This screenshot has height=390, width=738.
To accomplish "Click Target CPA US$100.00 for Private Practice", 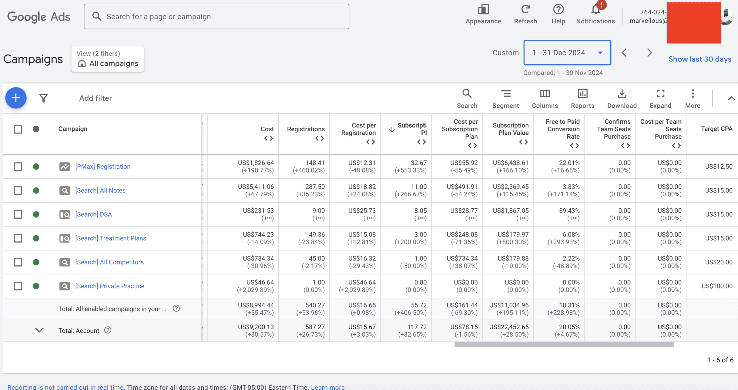I will [x=717, y=286].
